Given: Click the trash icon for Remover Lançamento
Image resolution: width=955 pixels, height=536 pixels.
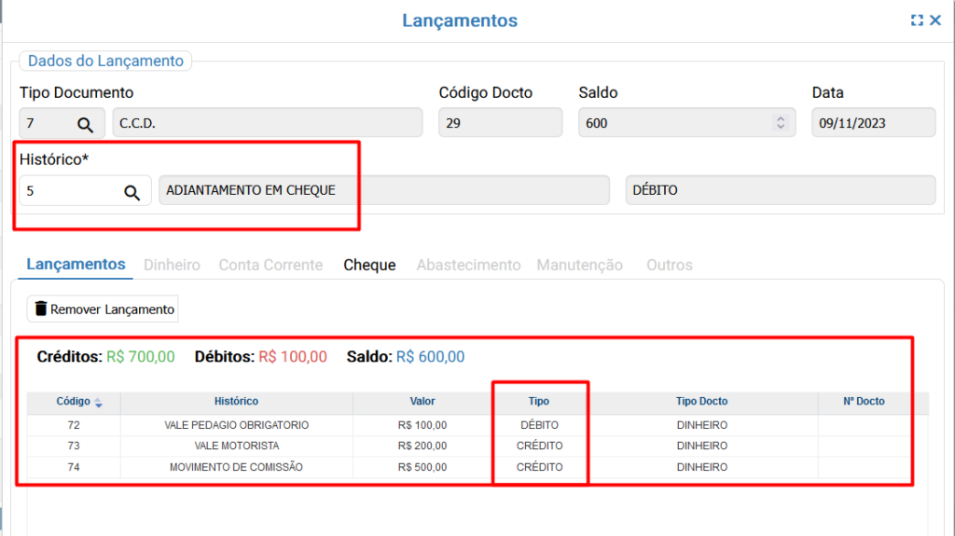Looking at the screenshot, I should click(x=40, y=309).
